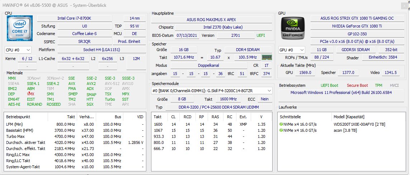
Task: Click the red Secure Boot indicator
Action: point(357,85)
